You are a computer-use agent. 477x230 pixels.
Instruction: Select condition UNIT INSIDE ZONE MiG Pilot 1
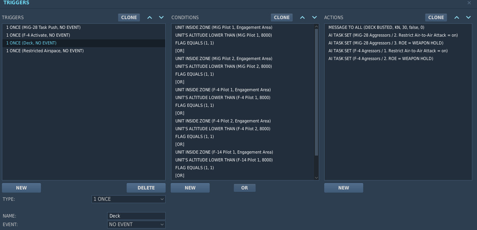(x=243, y=28)
